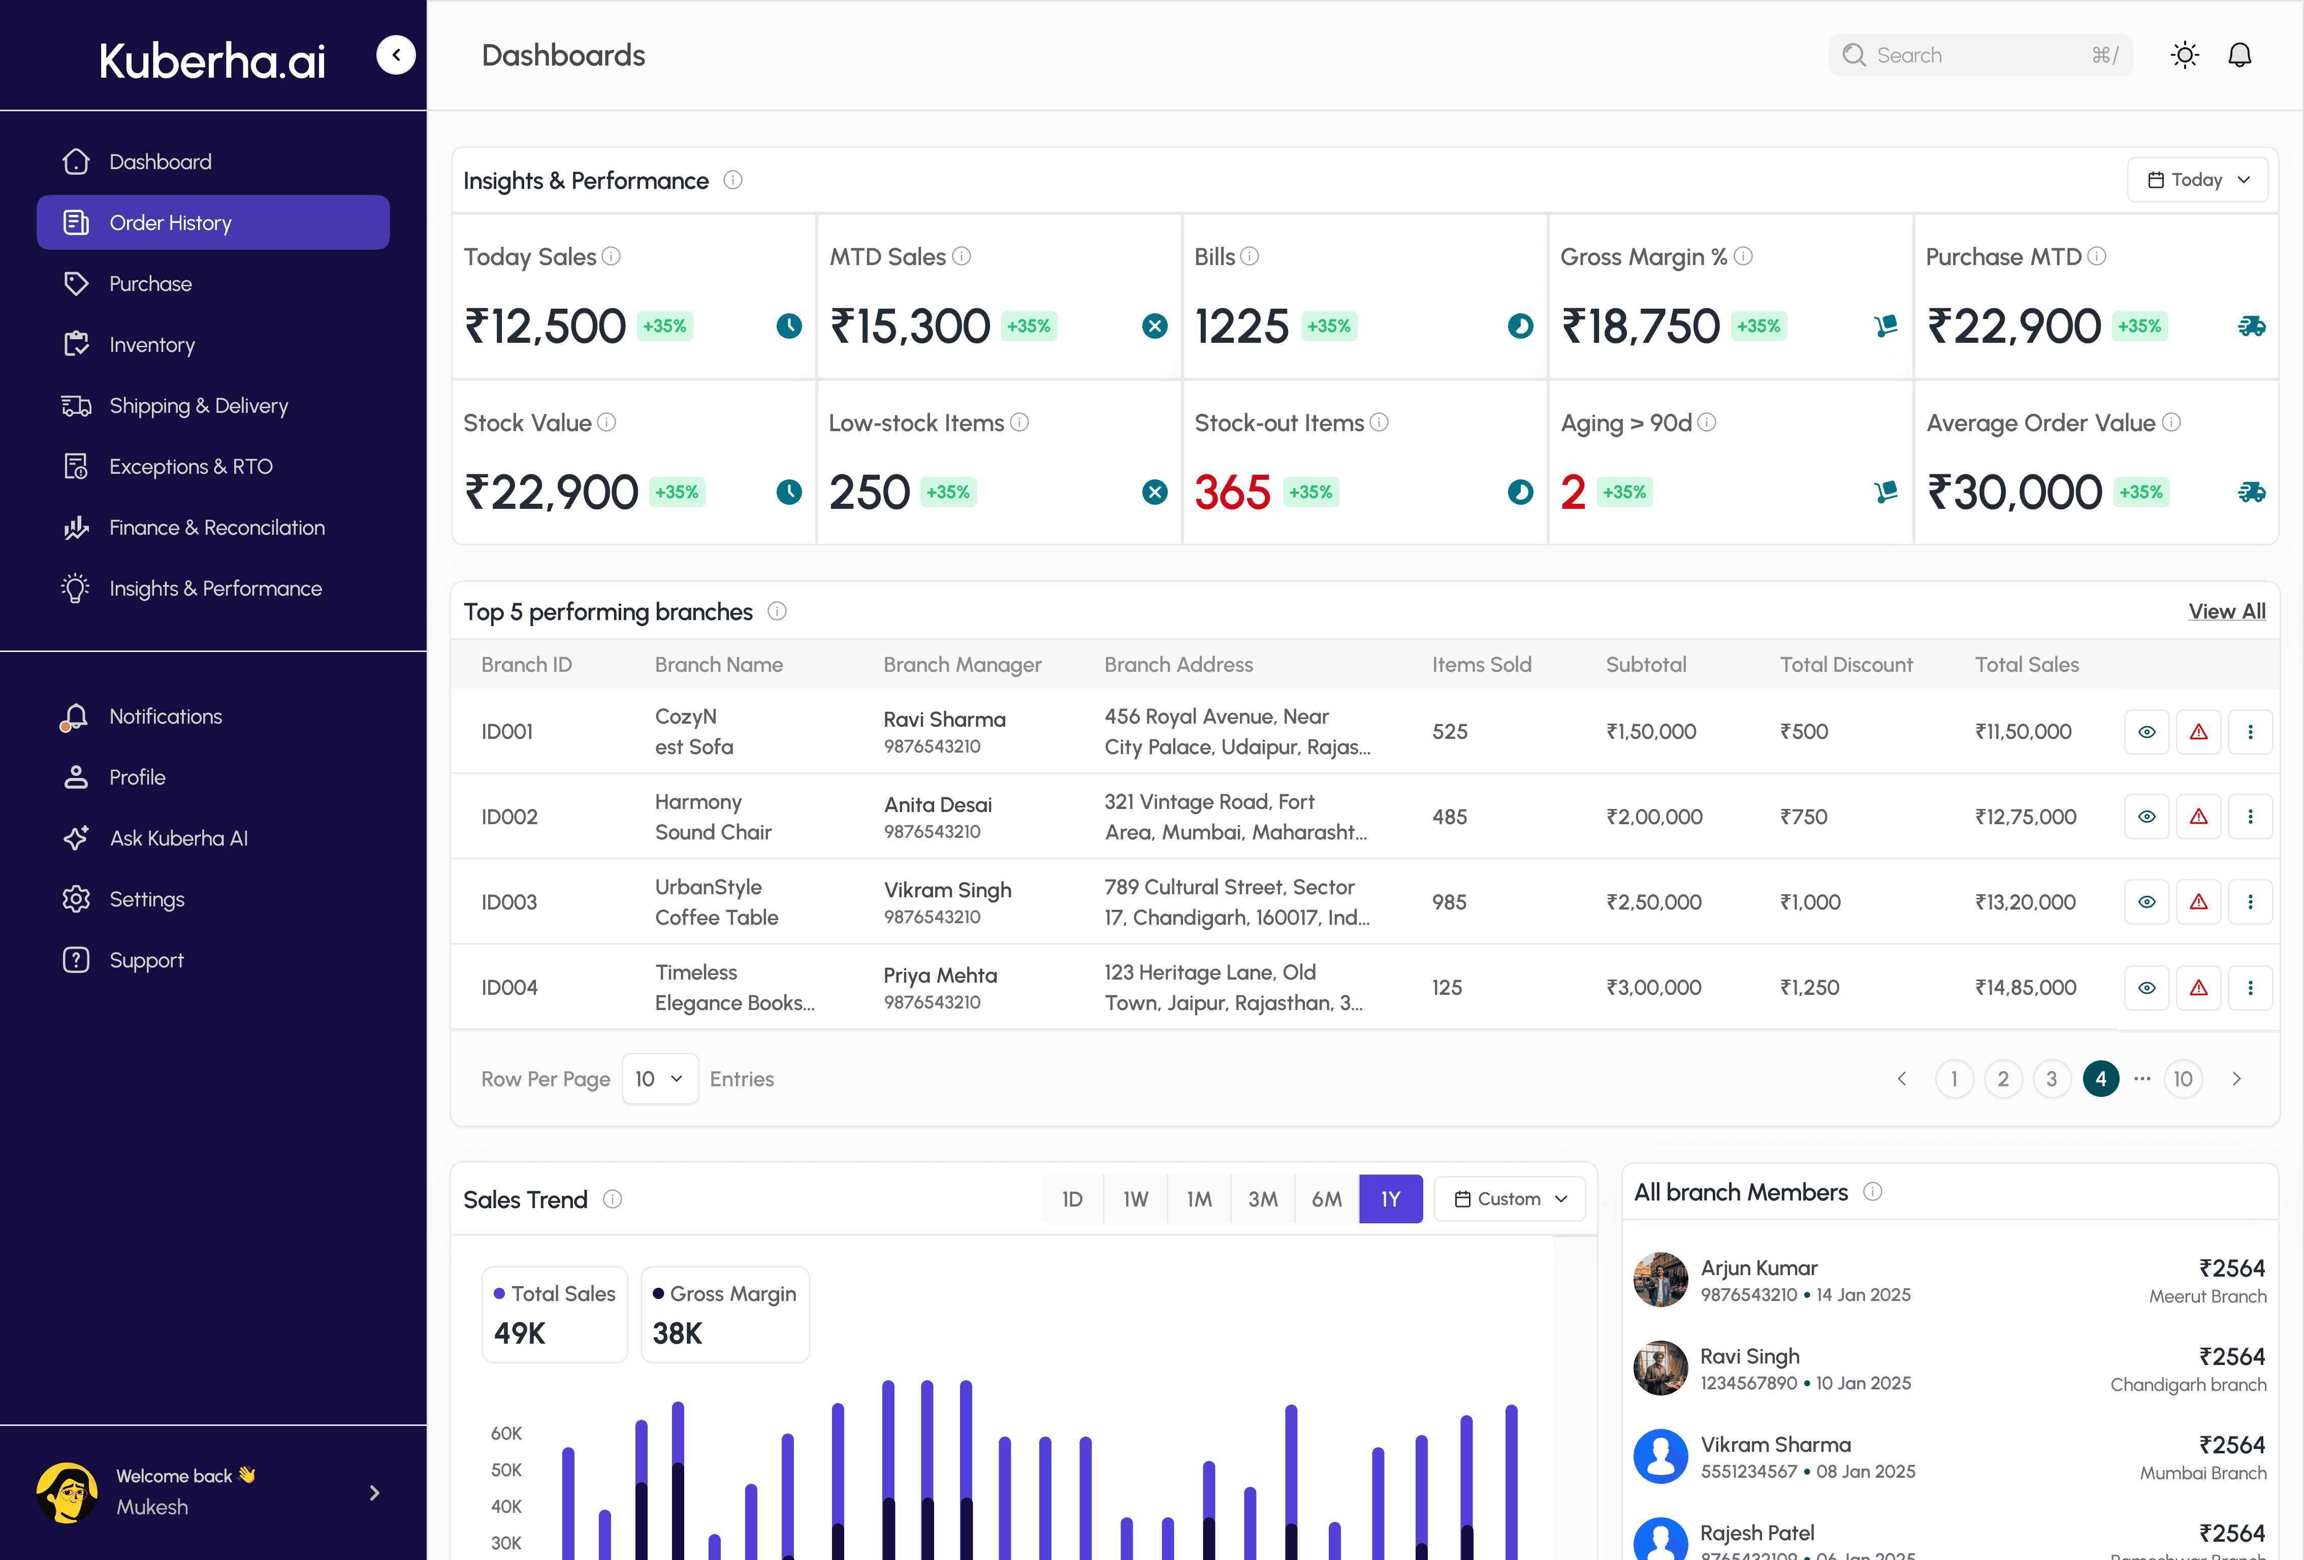The height and width of the screenshot is (1560, 2304).
Task: Collapse sidebar with chevron button
Action: point(396,55)
